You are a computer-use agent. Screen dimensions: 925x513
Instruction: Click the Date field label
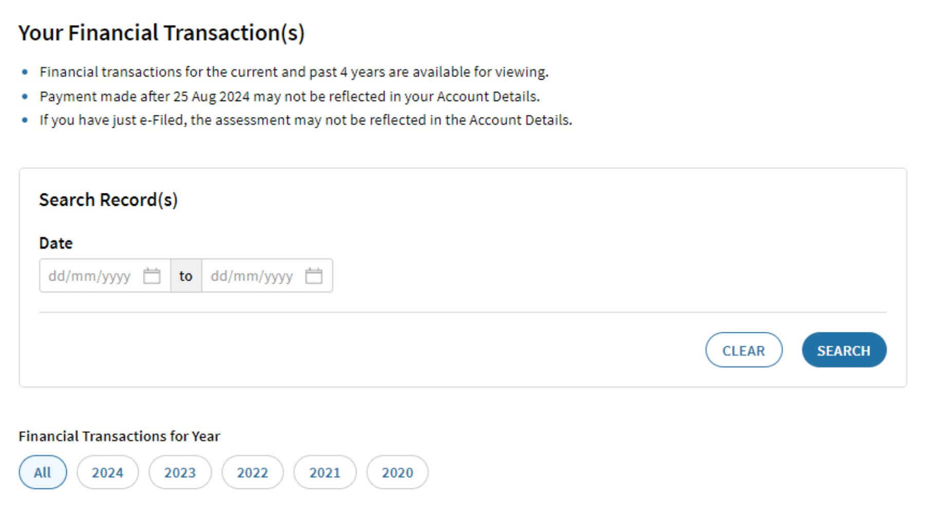tap(56, 243)
